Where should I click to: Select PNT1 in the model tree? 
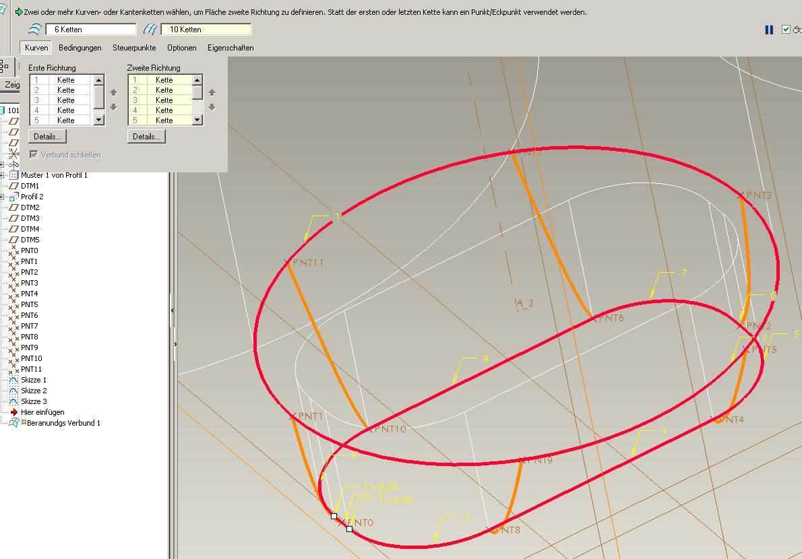click(29, 261)
